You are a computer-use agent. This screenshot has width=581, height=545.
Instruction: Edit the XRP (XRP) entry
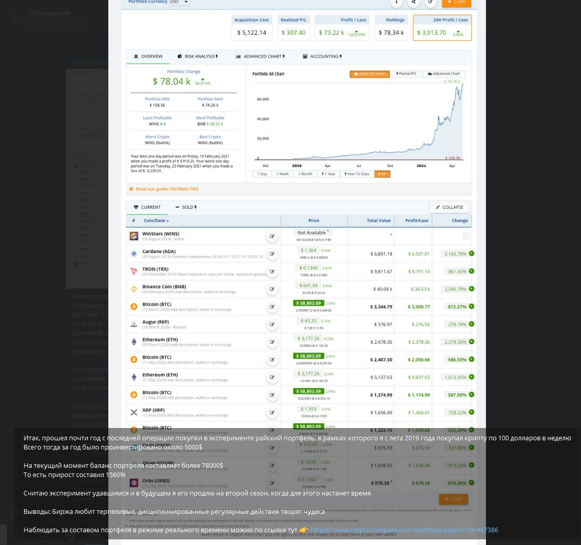pyautogui.click(x=272, y=412)
